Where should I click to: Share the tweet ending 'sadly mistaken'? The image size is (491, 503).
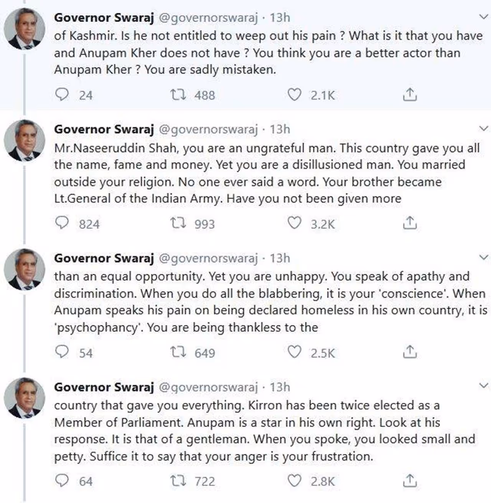[410, 94]
